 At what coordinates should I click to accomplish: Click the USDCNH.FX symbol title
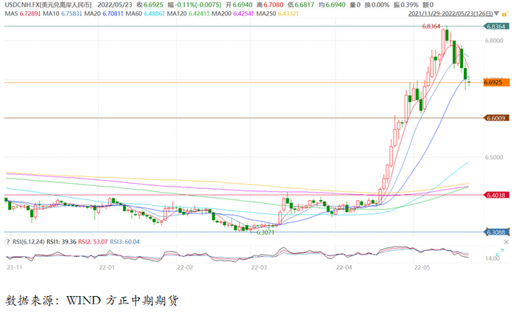coord(48,5)
